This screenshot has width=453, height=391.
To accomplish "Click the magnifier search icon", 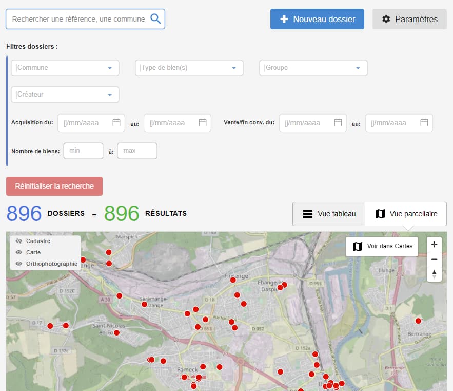I will [155, 19].
